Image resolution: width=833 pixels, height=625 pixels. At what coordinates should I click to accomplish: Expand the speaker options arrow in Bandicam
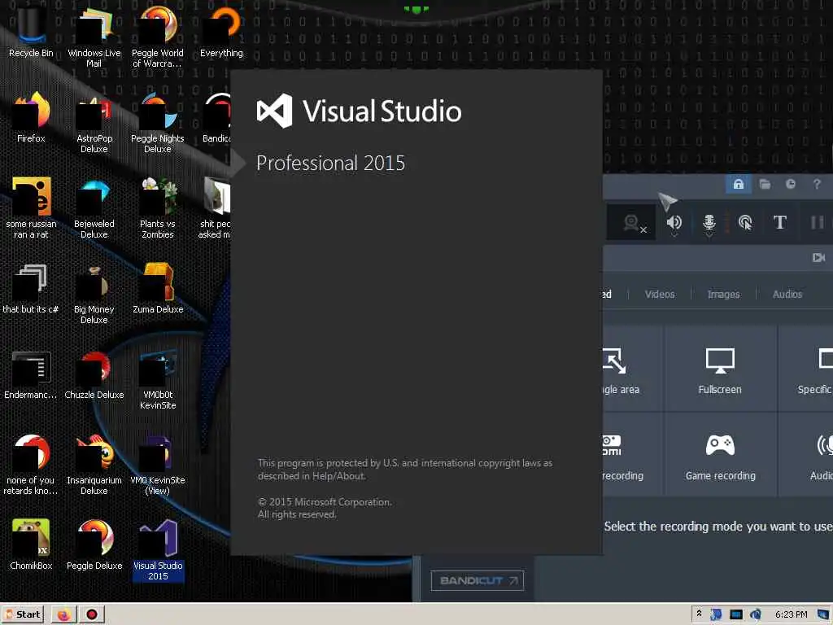click(674, 235)
